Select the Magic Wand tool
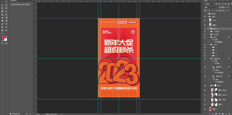232x115 pixels. 6,5
